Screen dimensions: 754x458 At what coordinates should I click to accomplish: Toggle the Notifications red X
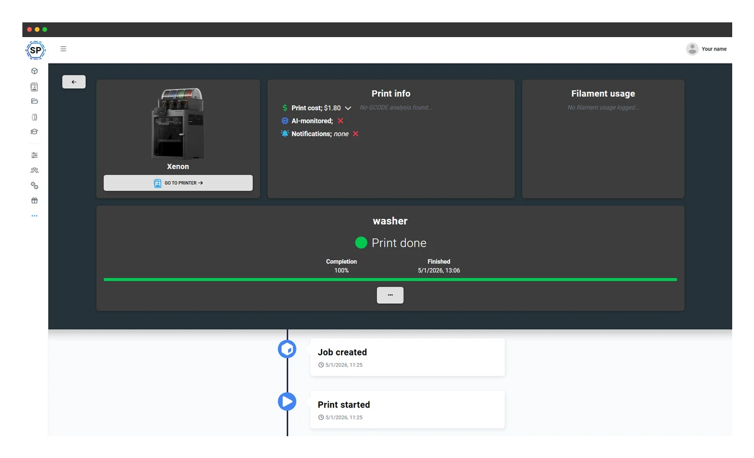pyautogui.click(x=356, y=134)
